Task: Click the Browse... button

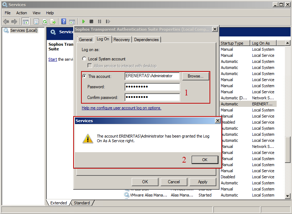Action: click(196, 76)
